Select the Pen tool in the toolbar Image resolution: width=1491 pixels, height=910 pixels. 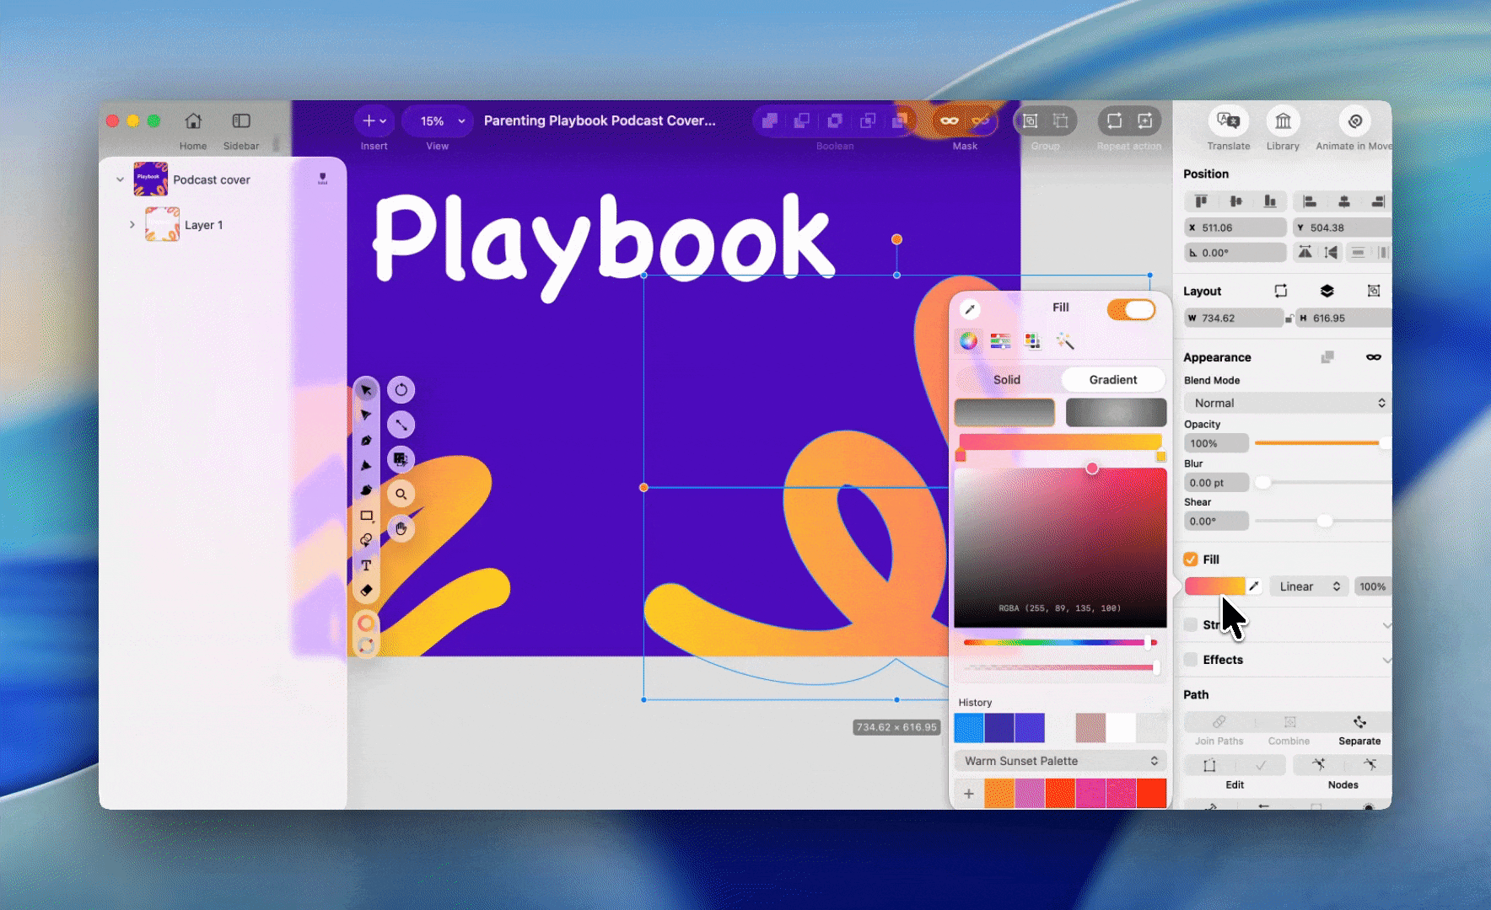pos(366,441)
